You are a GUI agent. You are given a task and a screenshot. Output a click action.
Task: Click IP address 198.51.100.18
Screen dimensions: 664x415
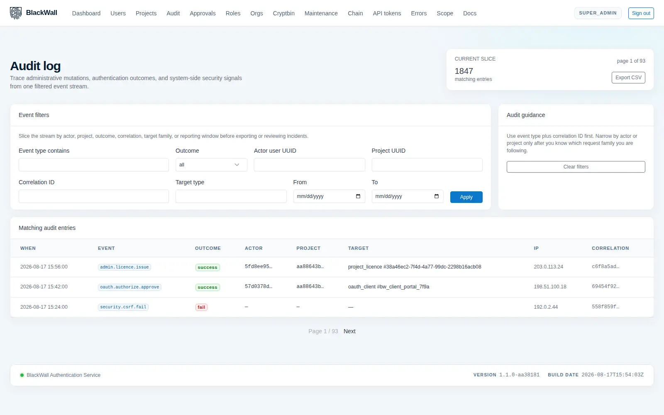tap(550, 287)
